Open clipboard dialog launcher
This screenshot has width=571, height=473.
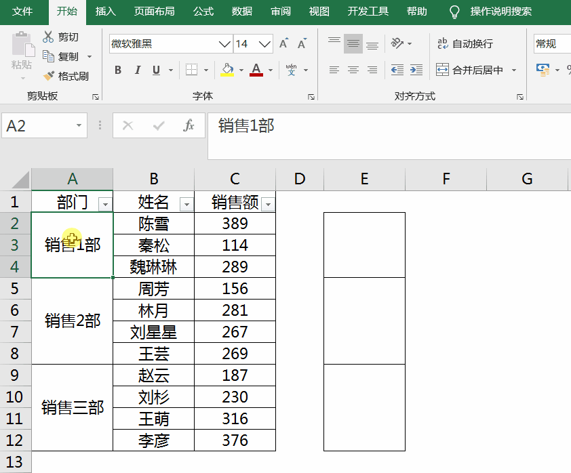coord(96,97)
